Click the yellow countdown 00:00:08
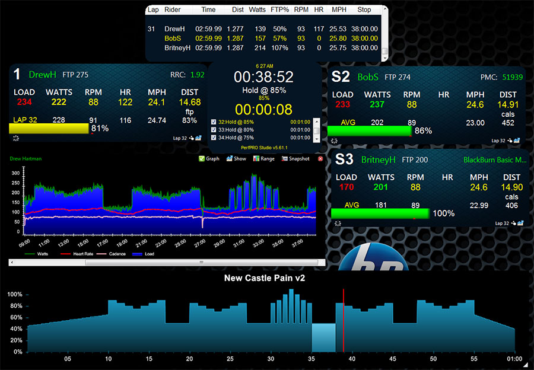Screen dimensions: 534x370 [263, 110]
